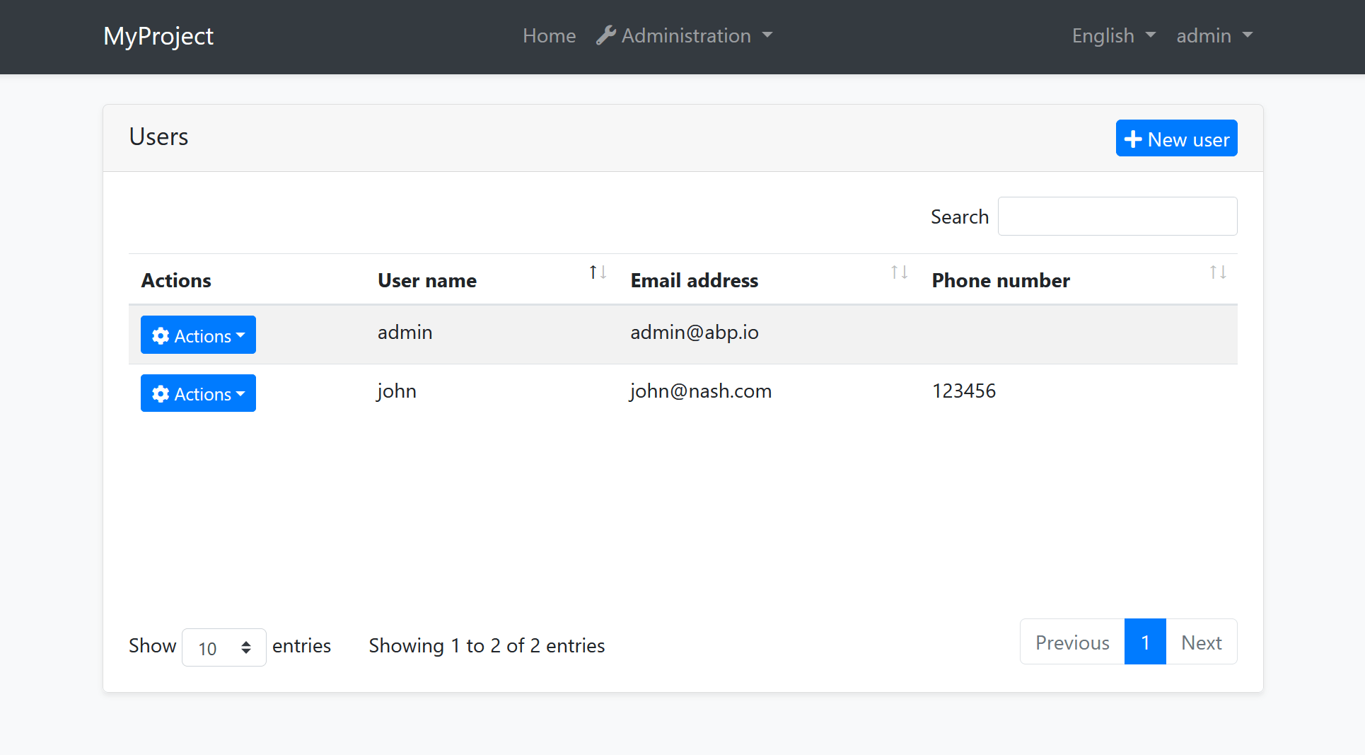Click the Previous pagination button
The height and width of the screenshot is (755, 1365).
[1071, 642]
